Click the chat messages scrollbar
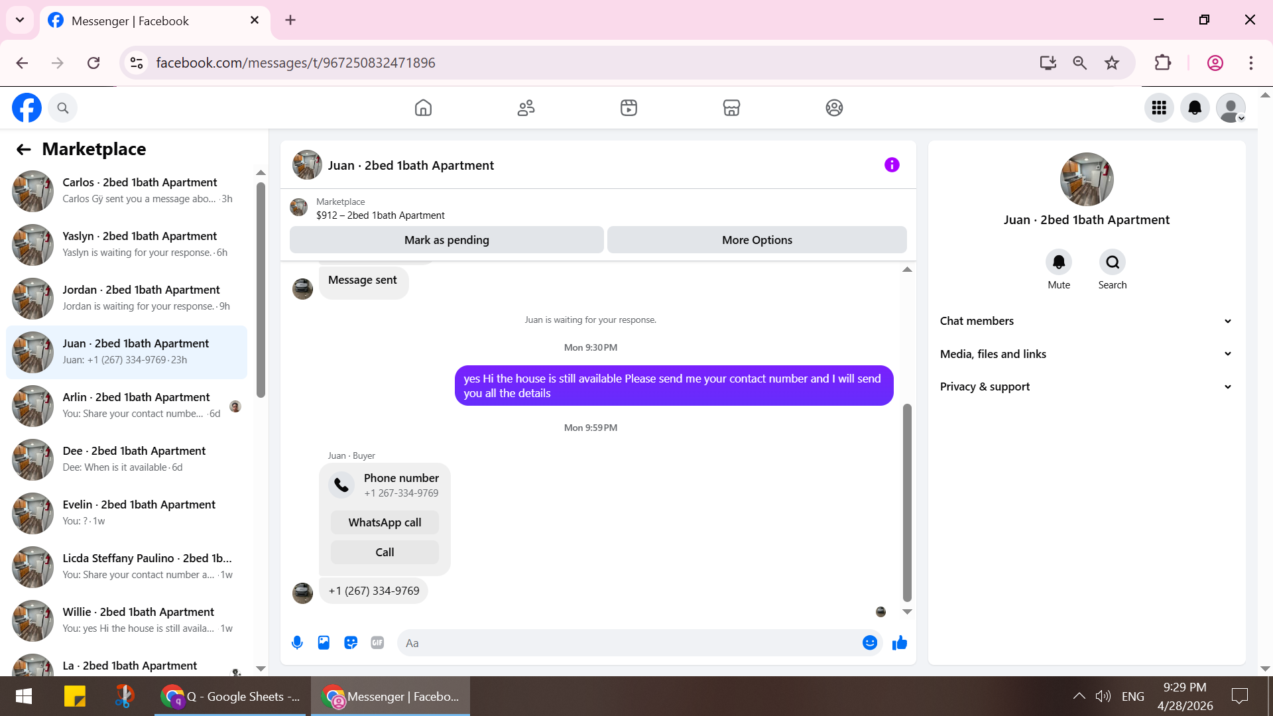 pos(907,502)
